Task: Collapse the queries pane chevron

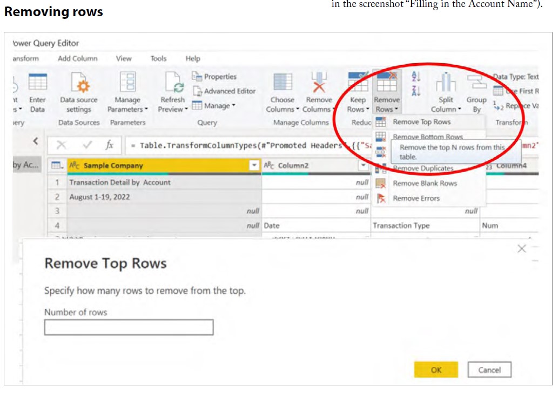Action: (35, 141)
